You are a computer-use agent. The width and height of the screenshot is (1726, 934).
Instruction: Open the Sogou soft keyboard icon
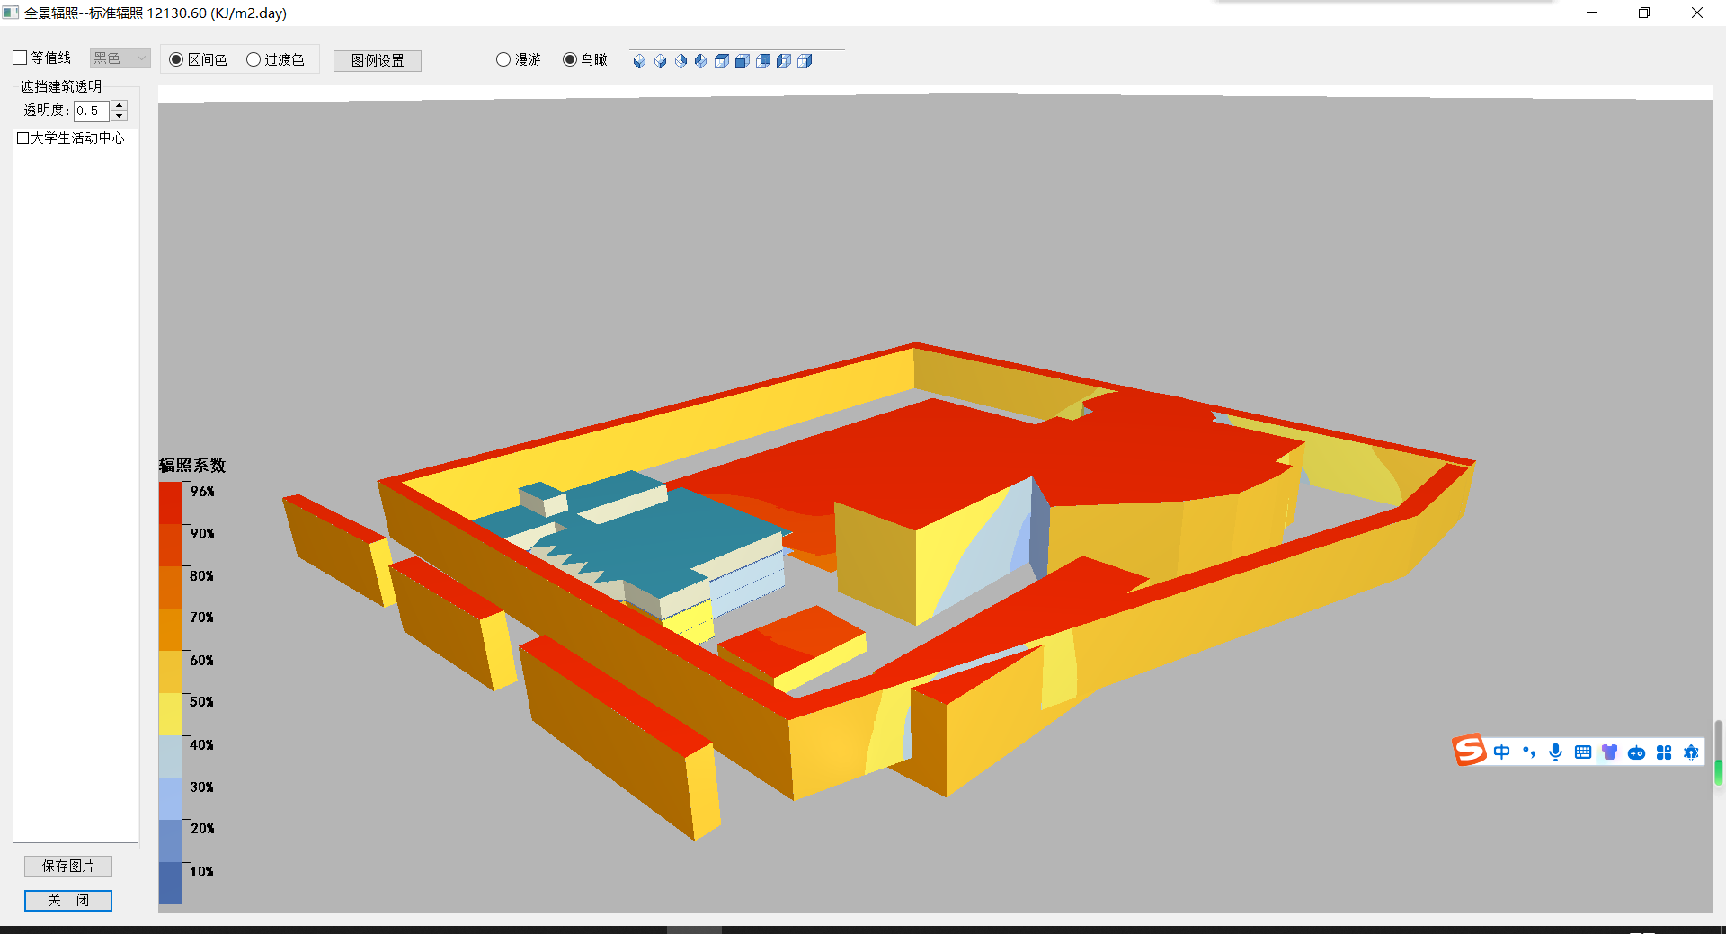pyautogui.click(x=1583, y=752)
